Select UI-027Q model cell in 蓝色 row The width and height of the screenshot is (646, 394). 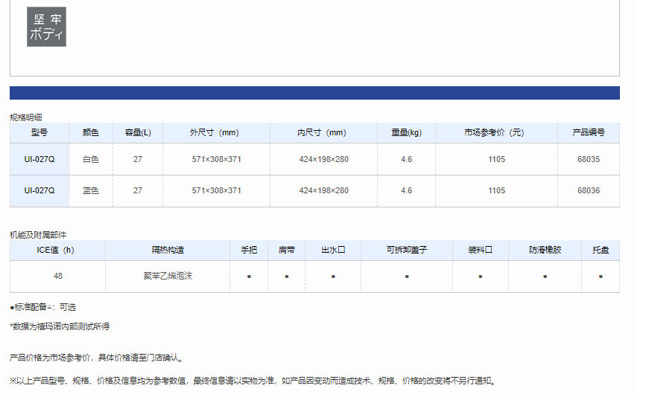[x=39, y=190]
